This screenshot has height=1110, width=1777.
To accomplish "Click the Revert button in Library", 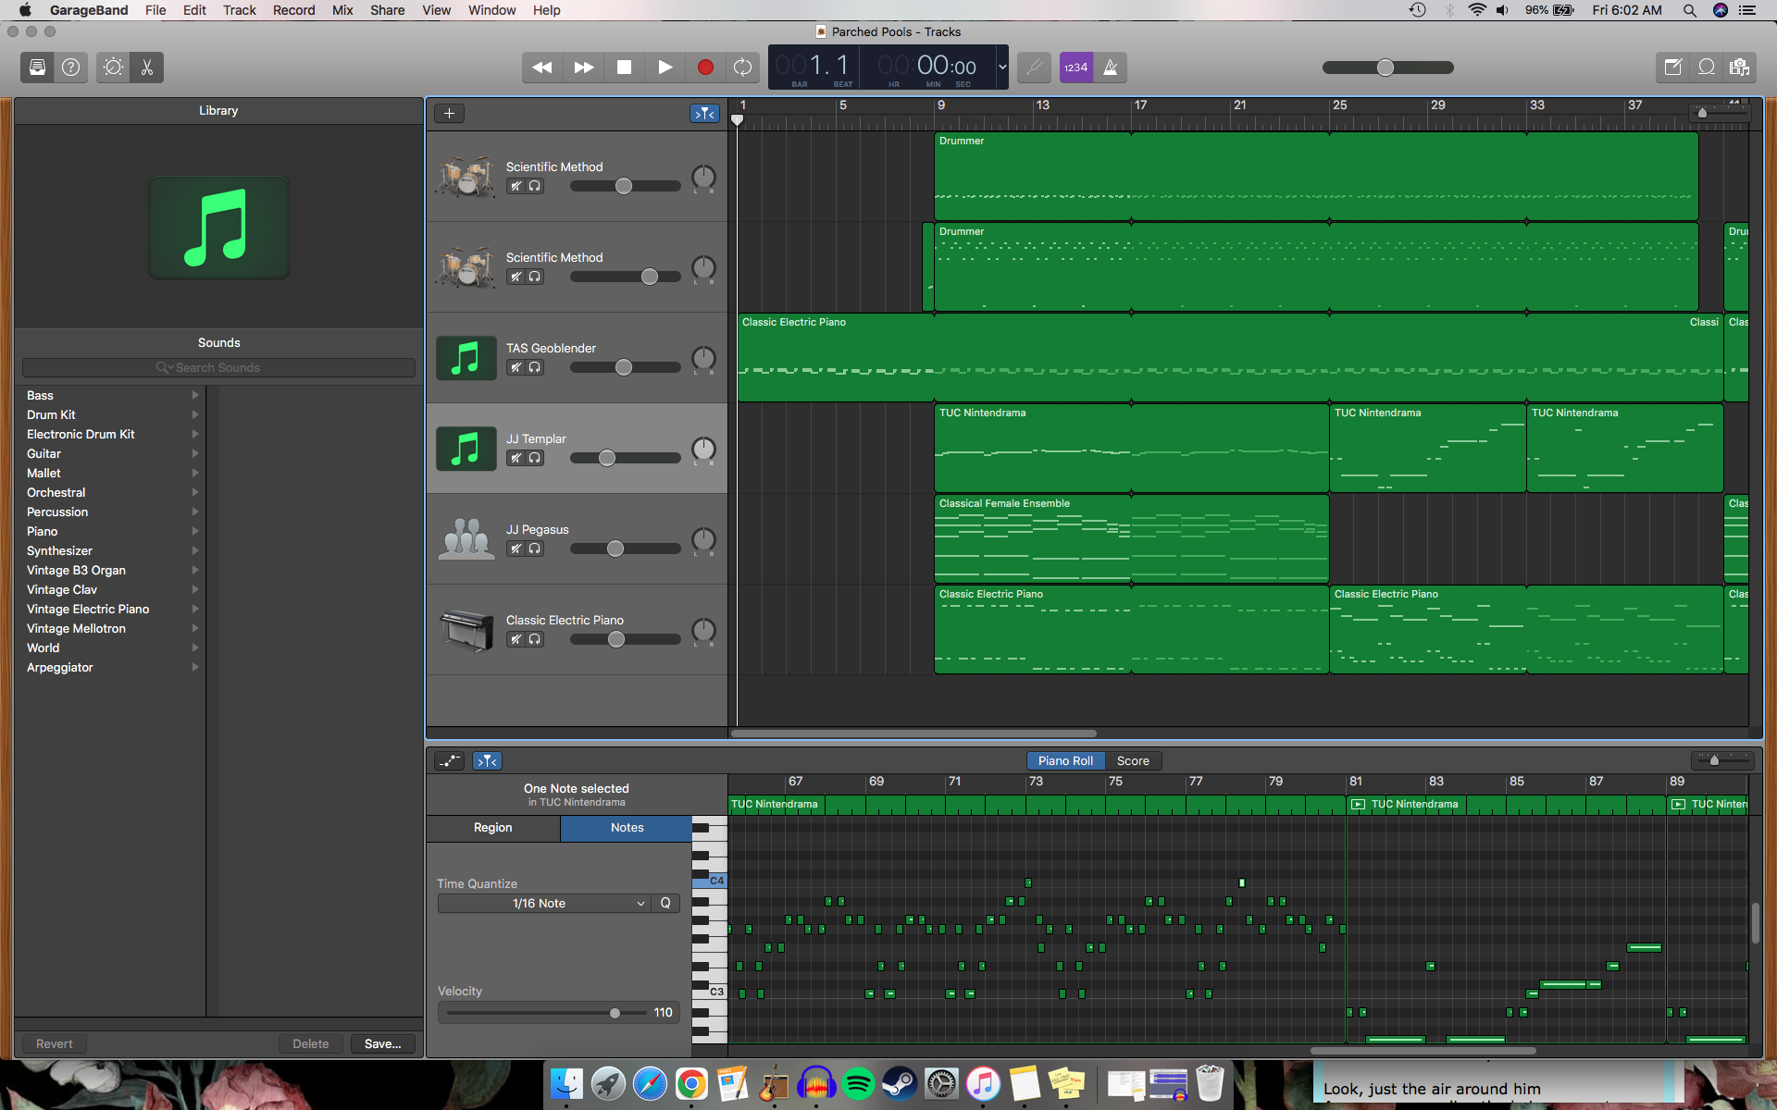I will [55, 1044].
